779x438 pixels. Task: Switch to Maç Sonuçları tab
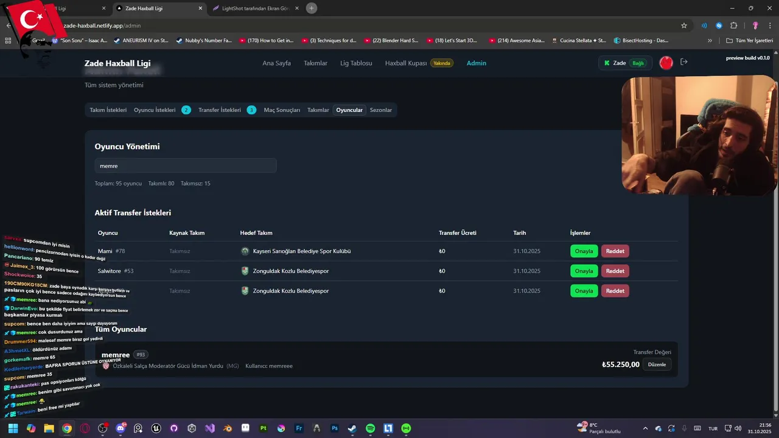pyautogui.click(x=282, y=110)
